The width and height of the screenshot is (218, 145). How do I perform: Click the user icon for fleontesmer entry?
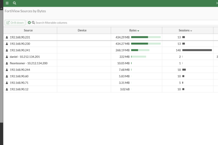(x=7, y=63)
